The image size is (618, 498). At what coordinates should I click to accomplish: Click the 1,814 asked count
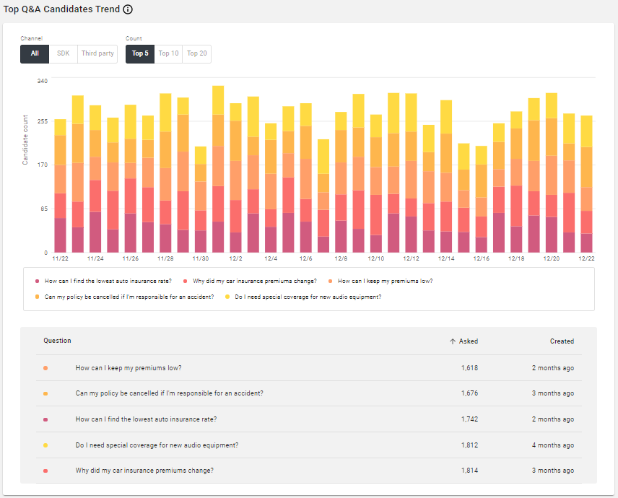pos(469,471)
